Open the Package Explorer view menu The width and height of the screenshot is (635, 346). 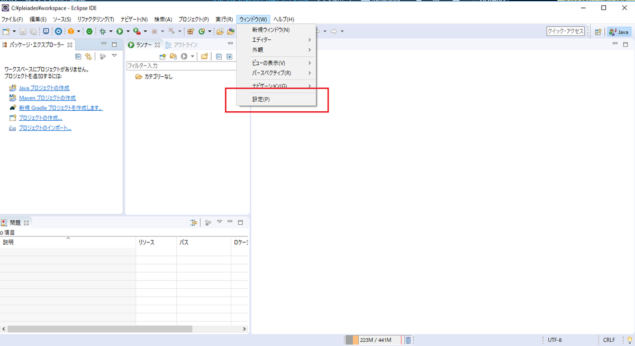[x=114, y=56]
